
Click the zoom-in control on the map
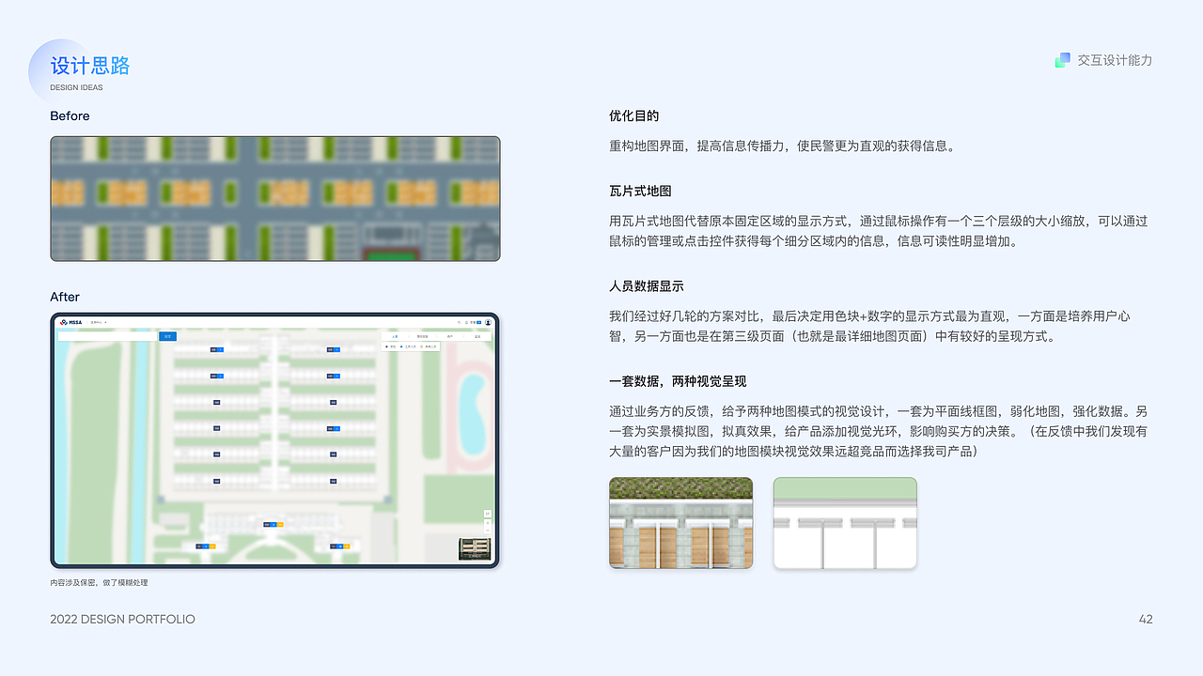point(488,522)
